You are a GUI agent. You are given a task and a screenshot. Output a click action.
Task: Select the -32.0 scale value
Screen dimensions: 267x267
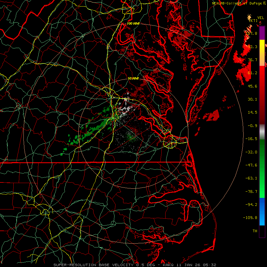[251, 152]
